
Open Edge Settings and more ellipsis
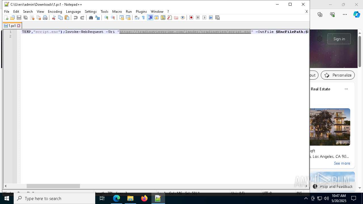345,14
